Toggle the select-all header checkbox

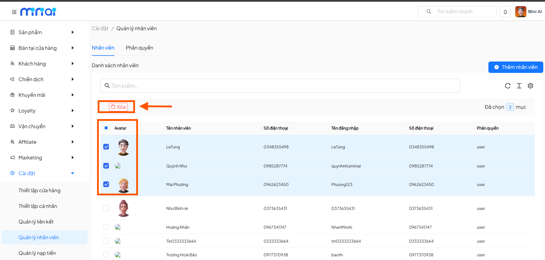(106, 128)
